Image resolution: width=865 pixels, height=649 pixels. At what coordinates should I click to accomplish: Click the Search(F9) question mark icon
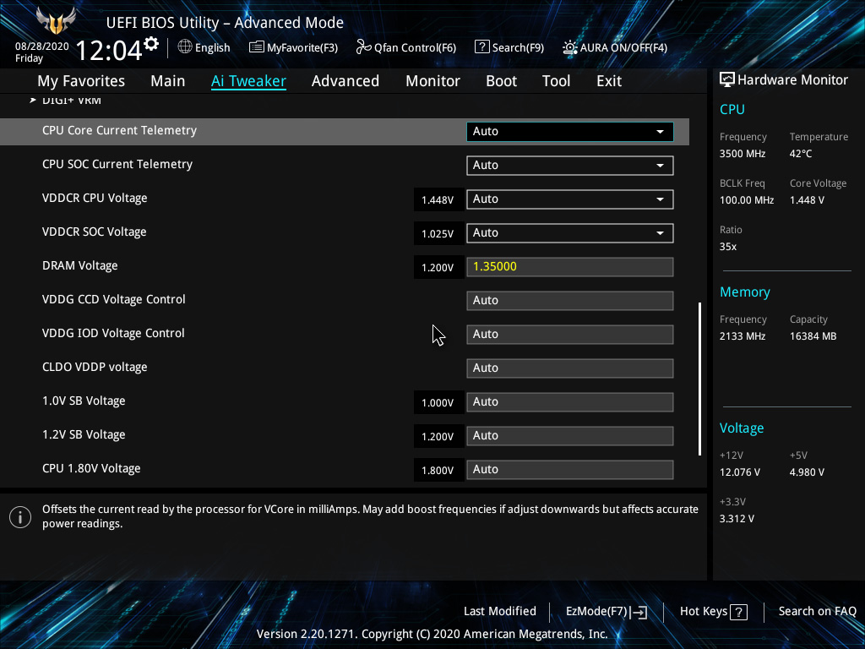click(481, 47)
